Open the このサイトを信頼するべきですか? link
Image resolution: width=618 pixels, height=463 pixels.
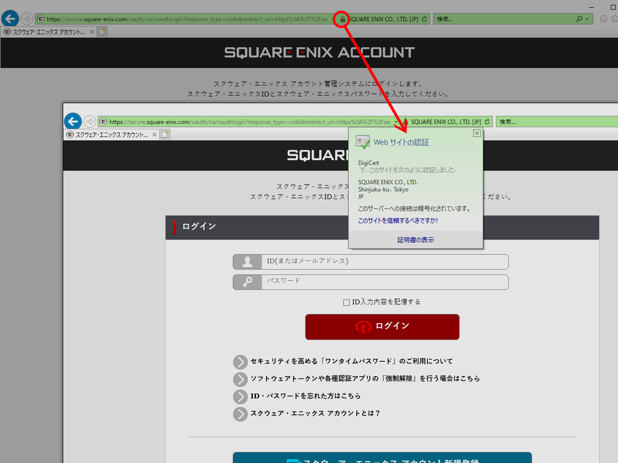[x=398, y=220]
